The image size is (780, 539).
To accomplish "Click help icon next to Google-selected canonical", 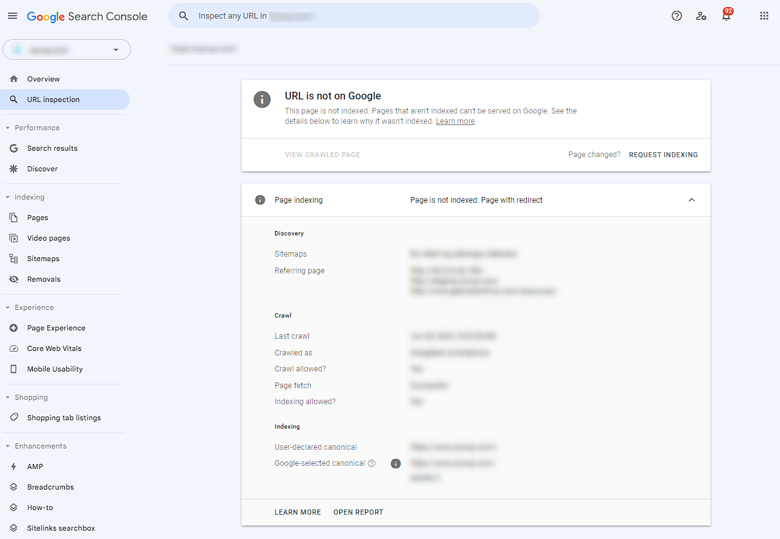I will [x=371, y=463].
